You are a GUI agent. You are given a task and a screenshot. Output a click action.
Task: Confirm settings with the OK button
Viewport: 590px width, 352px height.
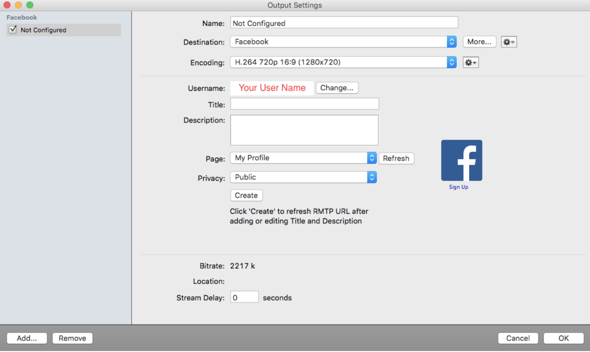tap(563, 338)
